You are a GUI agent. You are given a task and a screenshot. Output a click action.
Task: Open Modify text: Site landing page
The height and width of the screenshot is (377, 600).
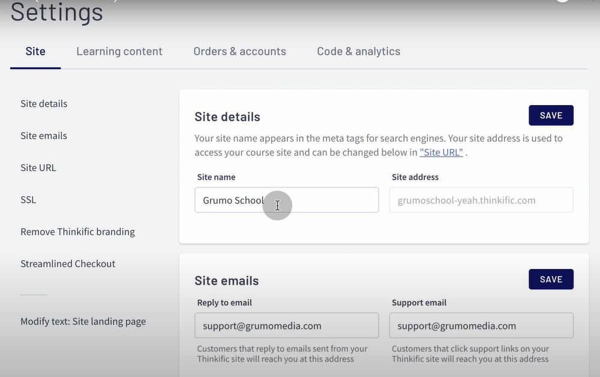83,321
